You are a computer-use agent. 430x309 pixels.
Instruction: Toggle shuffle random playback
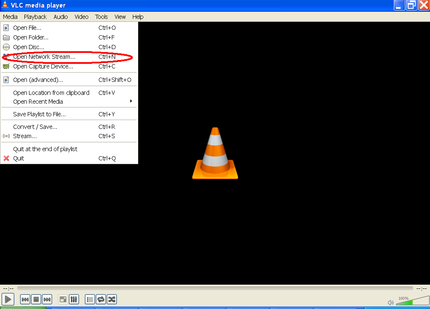pyautogui.click(x=112, y=299)
